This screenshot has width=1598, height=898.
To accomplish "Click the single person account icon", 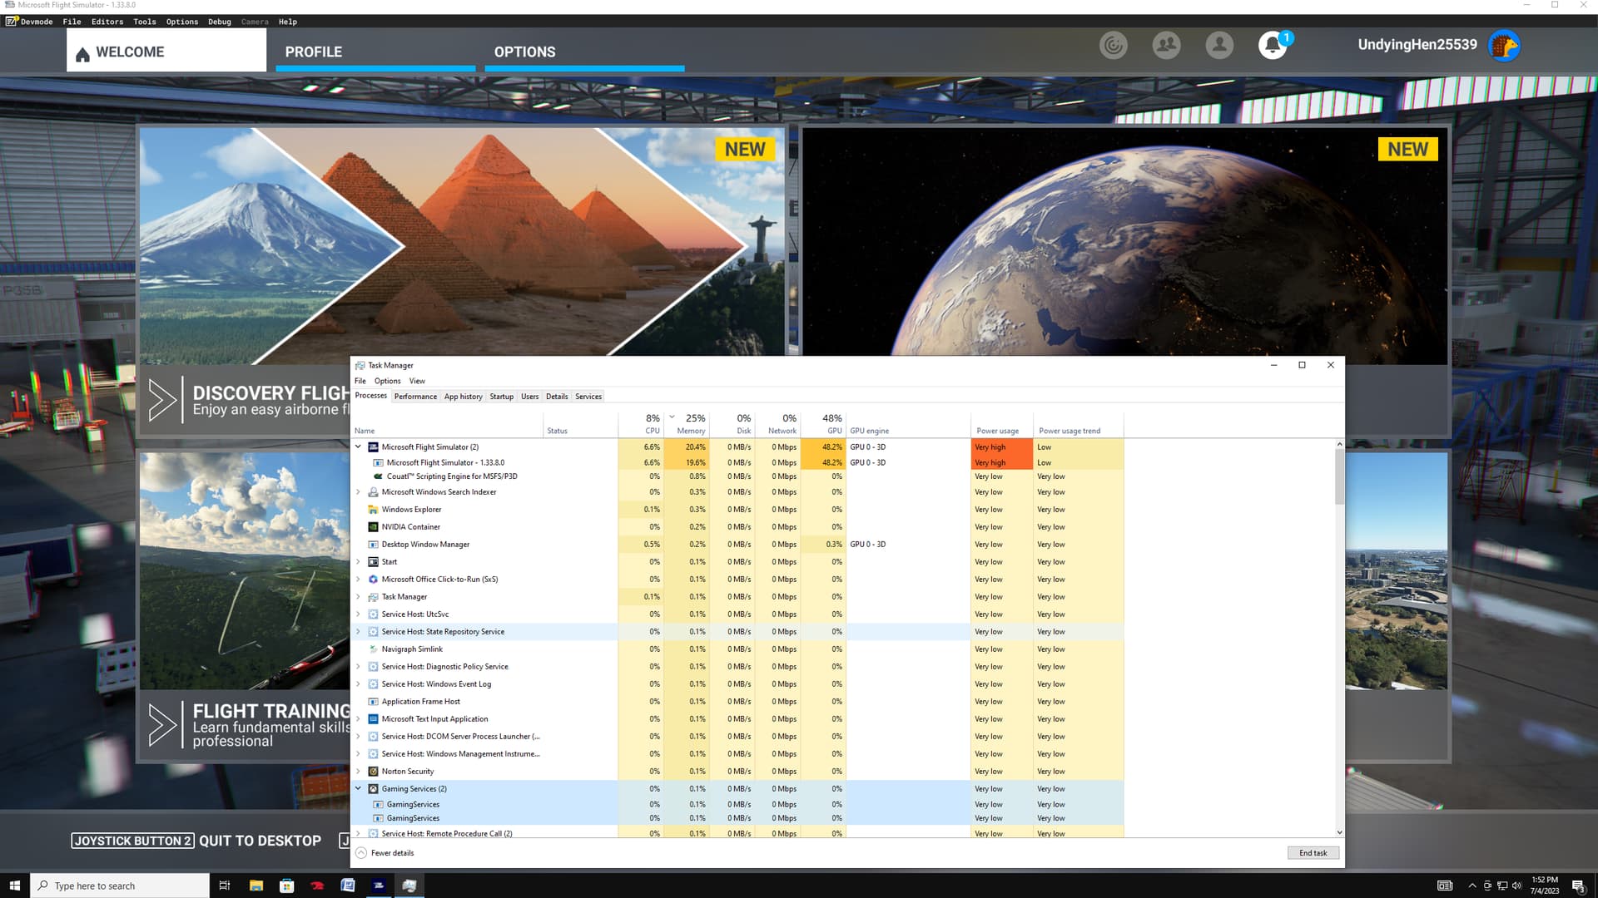I will pos(1219,45).
